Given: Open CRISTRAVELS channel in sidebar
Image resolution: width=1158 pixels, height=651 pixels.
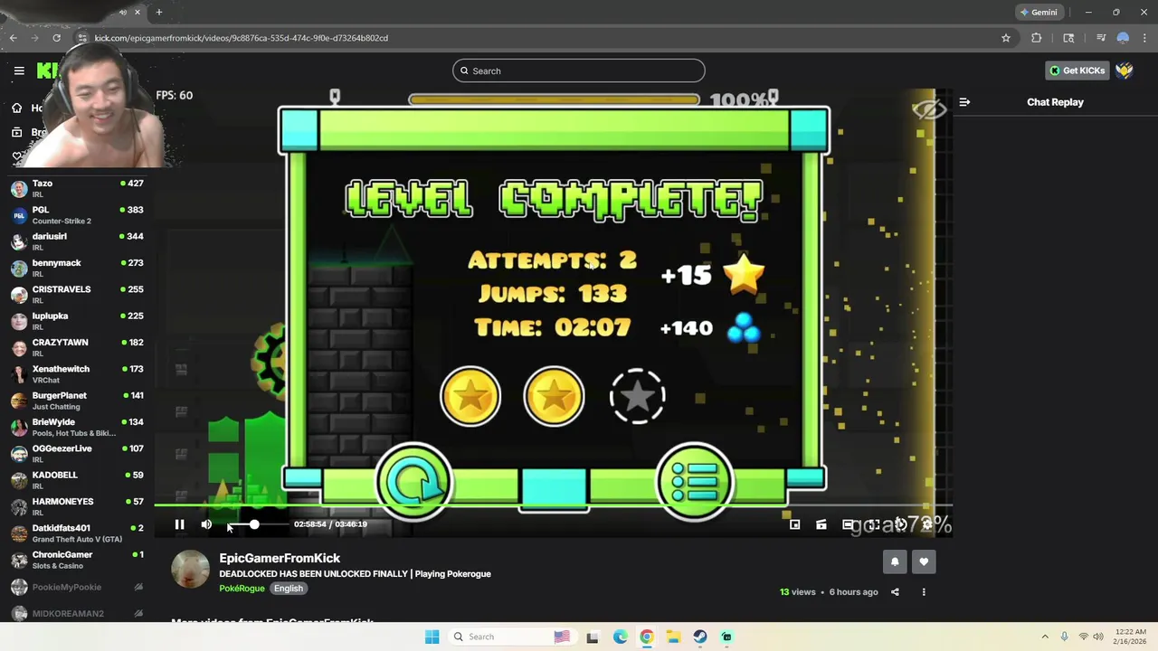Looking at the screenshot, I should (77, 294).
